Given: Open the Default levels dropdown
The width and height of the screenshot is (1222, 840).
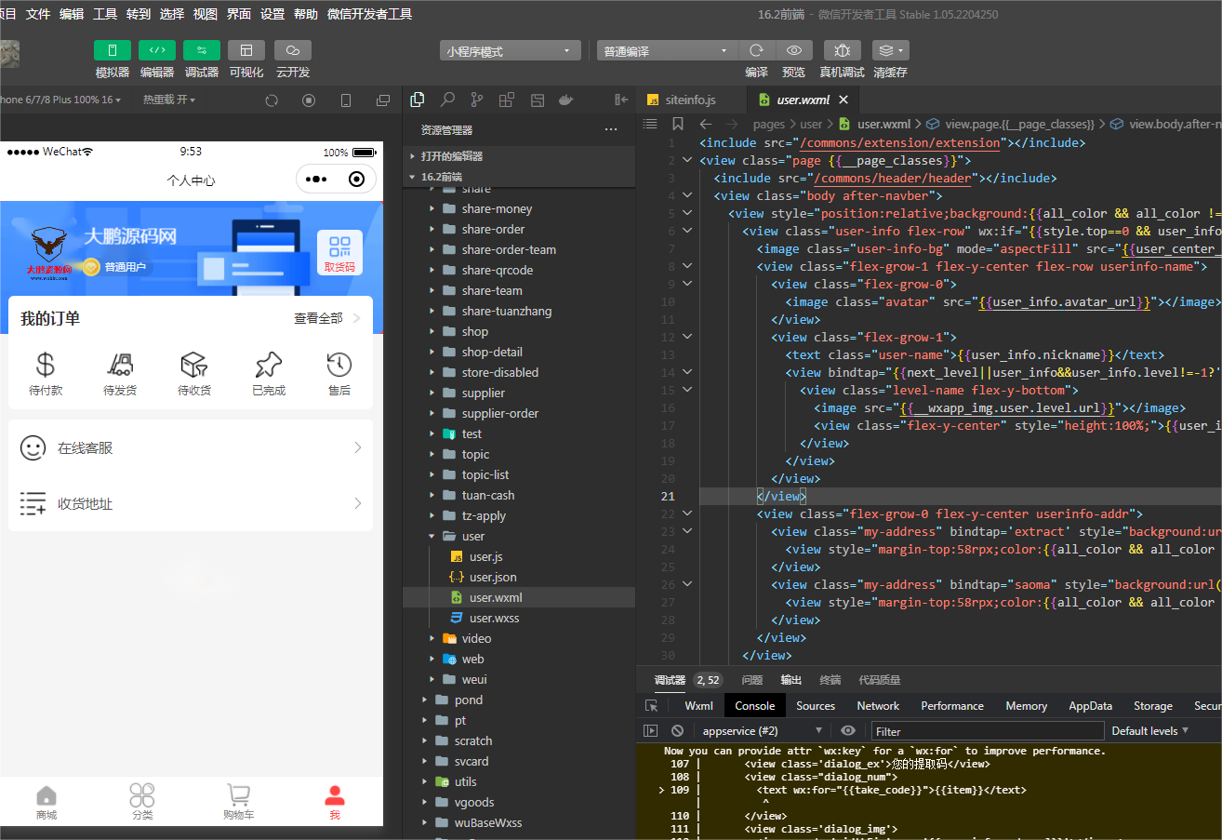Looking at the screenshot, I should click(x=1149, y=731).
